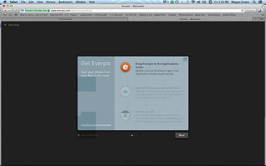Select the 'Everpix – Welcome!' tab
The width and height of the screenshot is (266, 166).
tap(190, 19)
